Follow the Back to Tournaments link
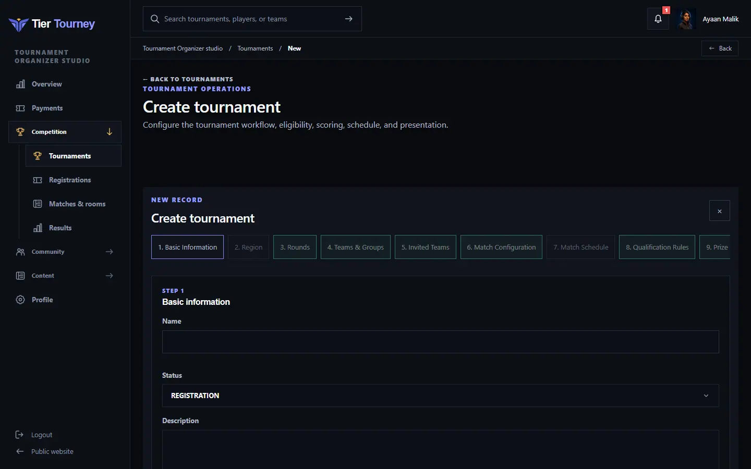 click(188, 79)
